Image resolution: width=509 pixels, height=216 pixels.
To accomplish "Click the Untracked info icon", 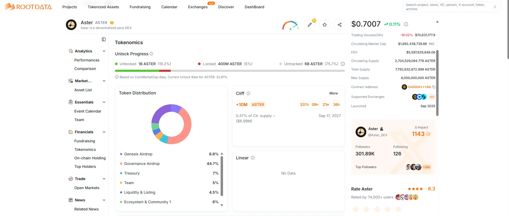I will point(343,64).
